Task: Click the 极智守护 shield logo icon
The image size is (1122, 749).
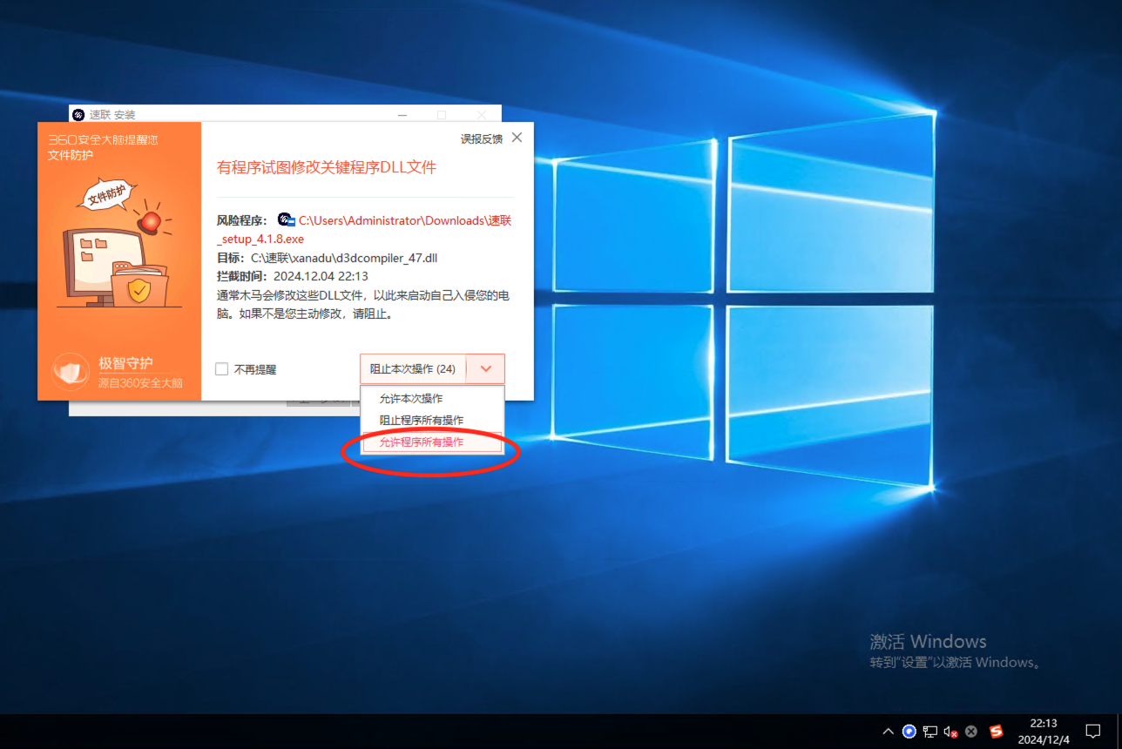Action: click(71, 372)
